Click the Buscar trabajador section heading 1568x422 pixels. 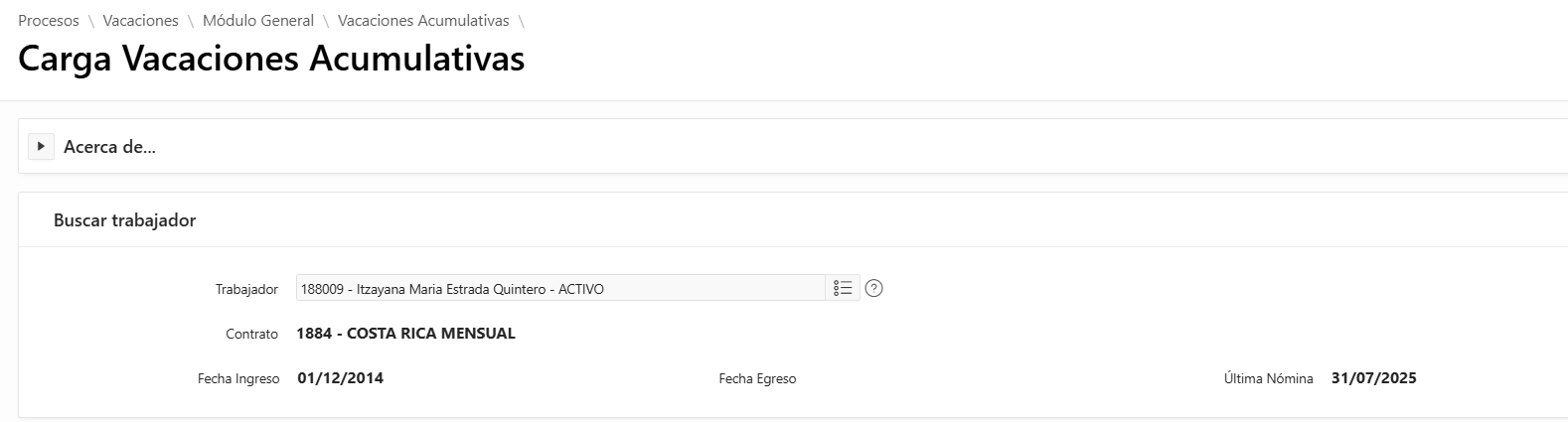point(124,220)
